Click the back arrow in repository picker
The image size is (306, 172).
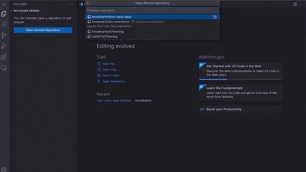point(88,3)
